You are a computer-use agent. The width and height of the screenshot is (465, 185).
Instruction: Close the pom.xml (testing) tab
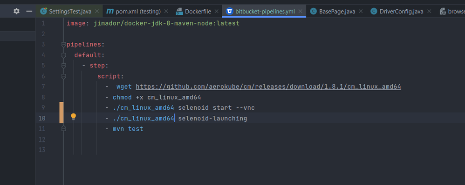coord(166,11)
